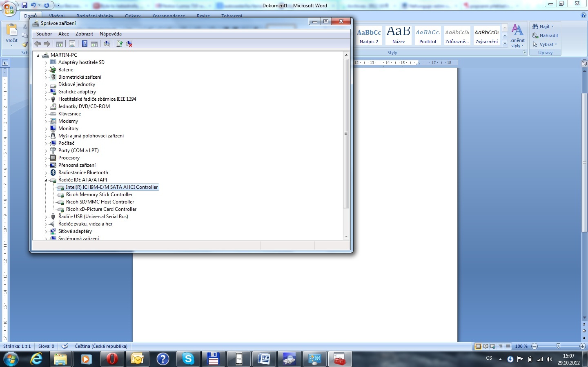The image size is (588, 367).
Task: Click Slova: 0 word count
Action: click(x=46, y=346)
